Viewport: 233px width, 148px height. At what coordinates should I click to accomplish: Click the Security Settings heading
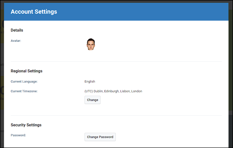click(26, 125)
